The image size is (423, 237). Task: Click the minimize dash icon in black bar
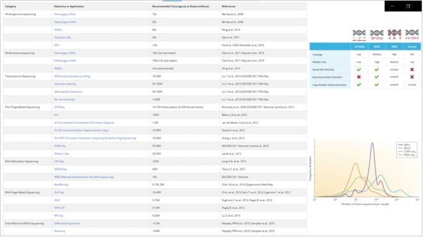392,6
